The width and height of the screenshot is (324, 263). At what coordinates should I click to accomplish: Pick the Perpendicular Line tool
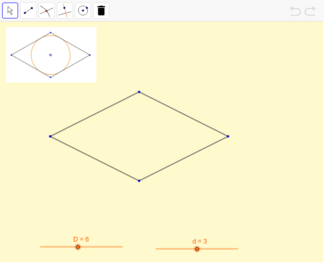pyautogui.click(x=65, y=11)
